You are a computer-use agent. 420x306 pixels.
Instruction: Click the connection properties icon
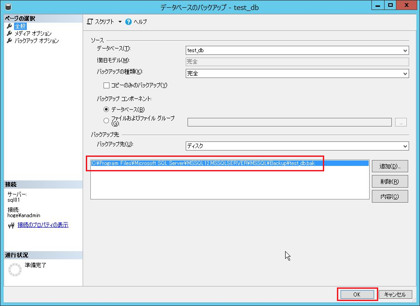click(11, 225)
